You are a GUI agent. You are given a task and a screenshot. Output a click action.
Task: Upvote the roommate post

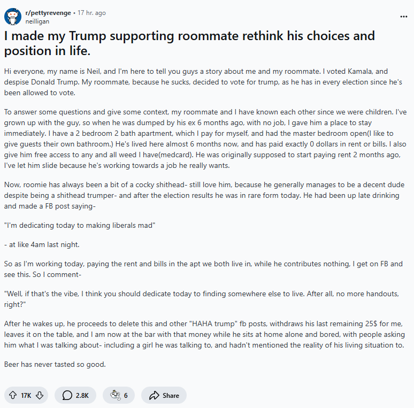click(x=13, y=395)
